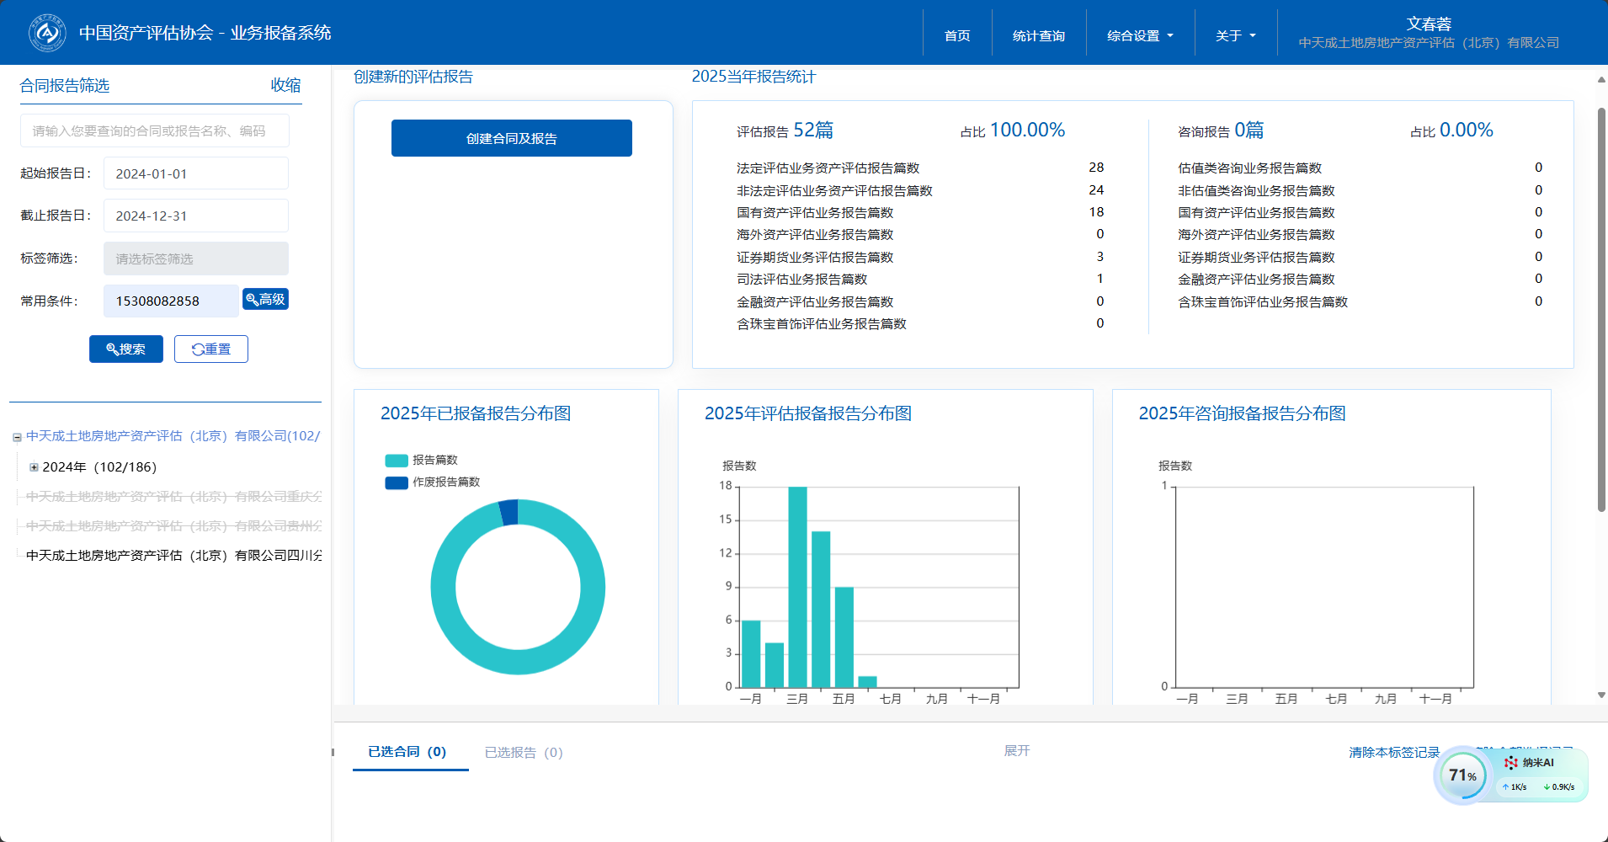Expand the 2024年 (102/186) tree node
Image resolution: width=1608 pixels, height=842 pixels.
[x=34, y=467]
